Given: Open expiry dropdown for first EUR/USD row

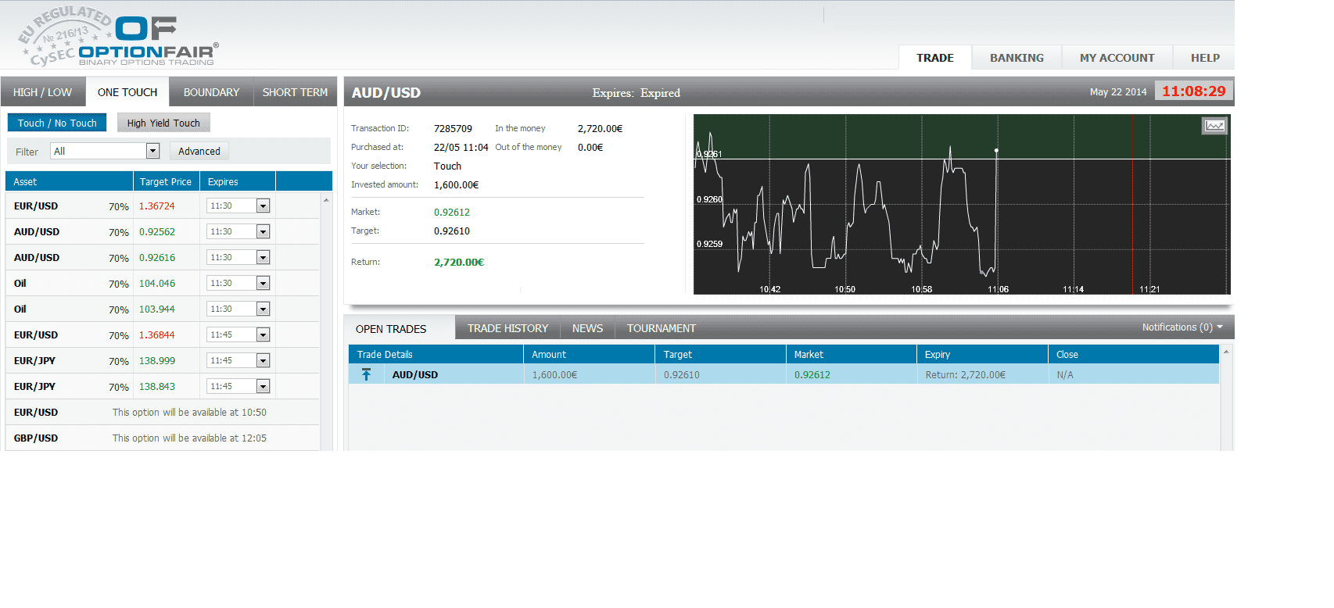Looking at the screenshot, I should coord(263,206).
